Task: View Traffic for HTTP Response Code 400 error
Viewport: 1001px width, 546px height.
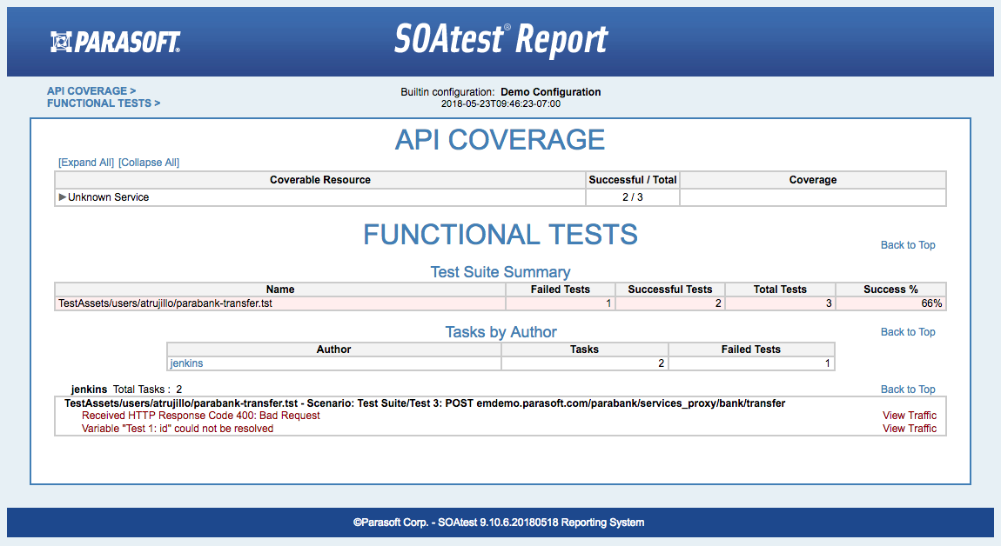Action: coord(910,416)
